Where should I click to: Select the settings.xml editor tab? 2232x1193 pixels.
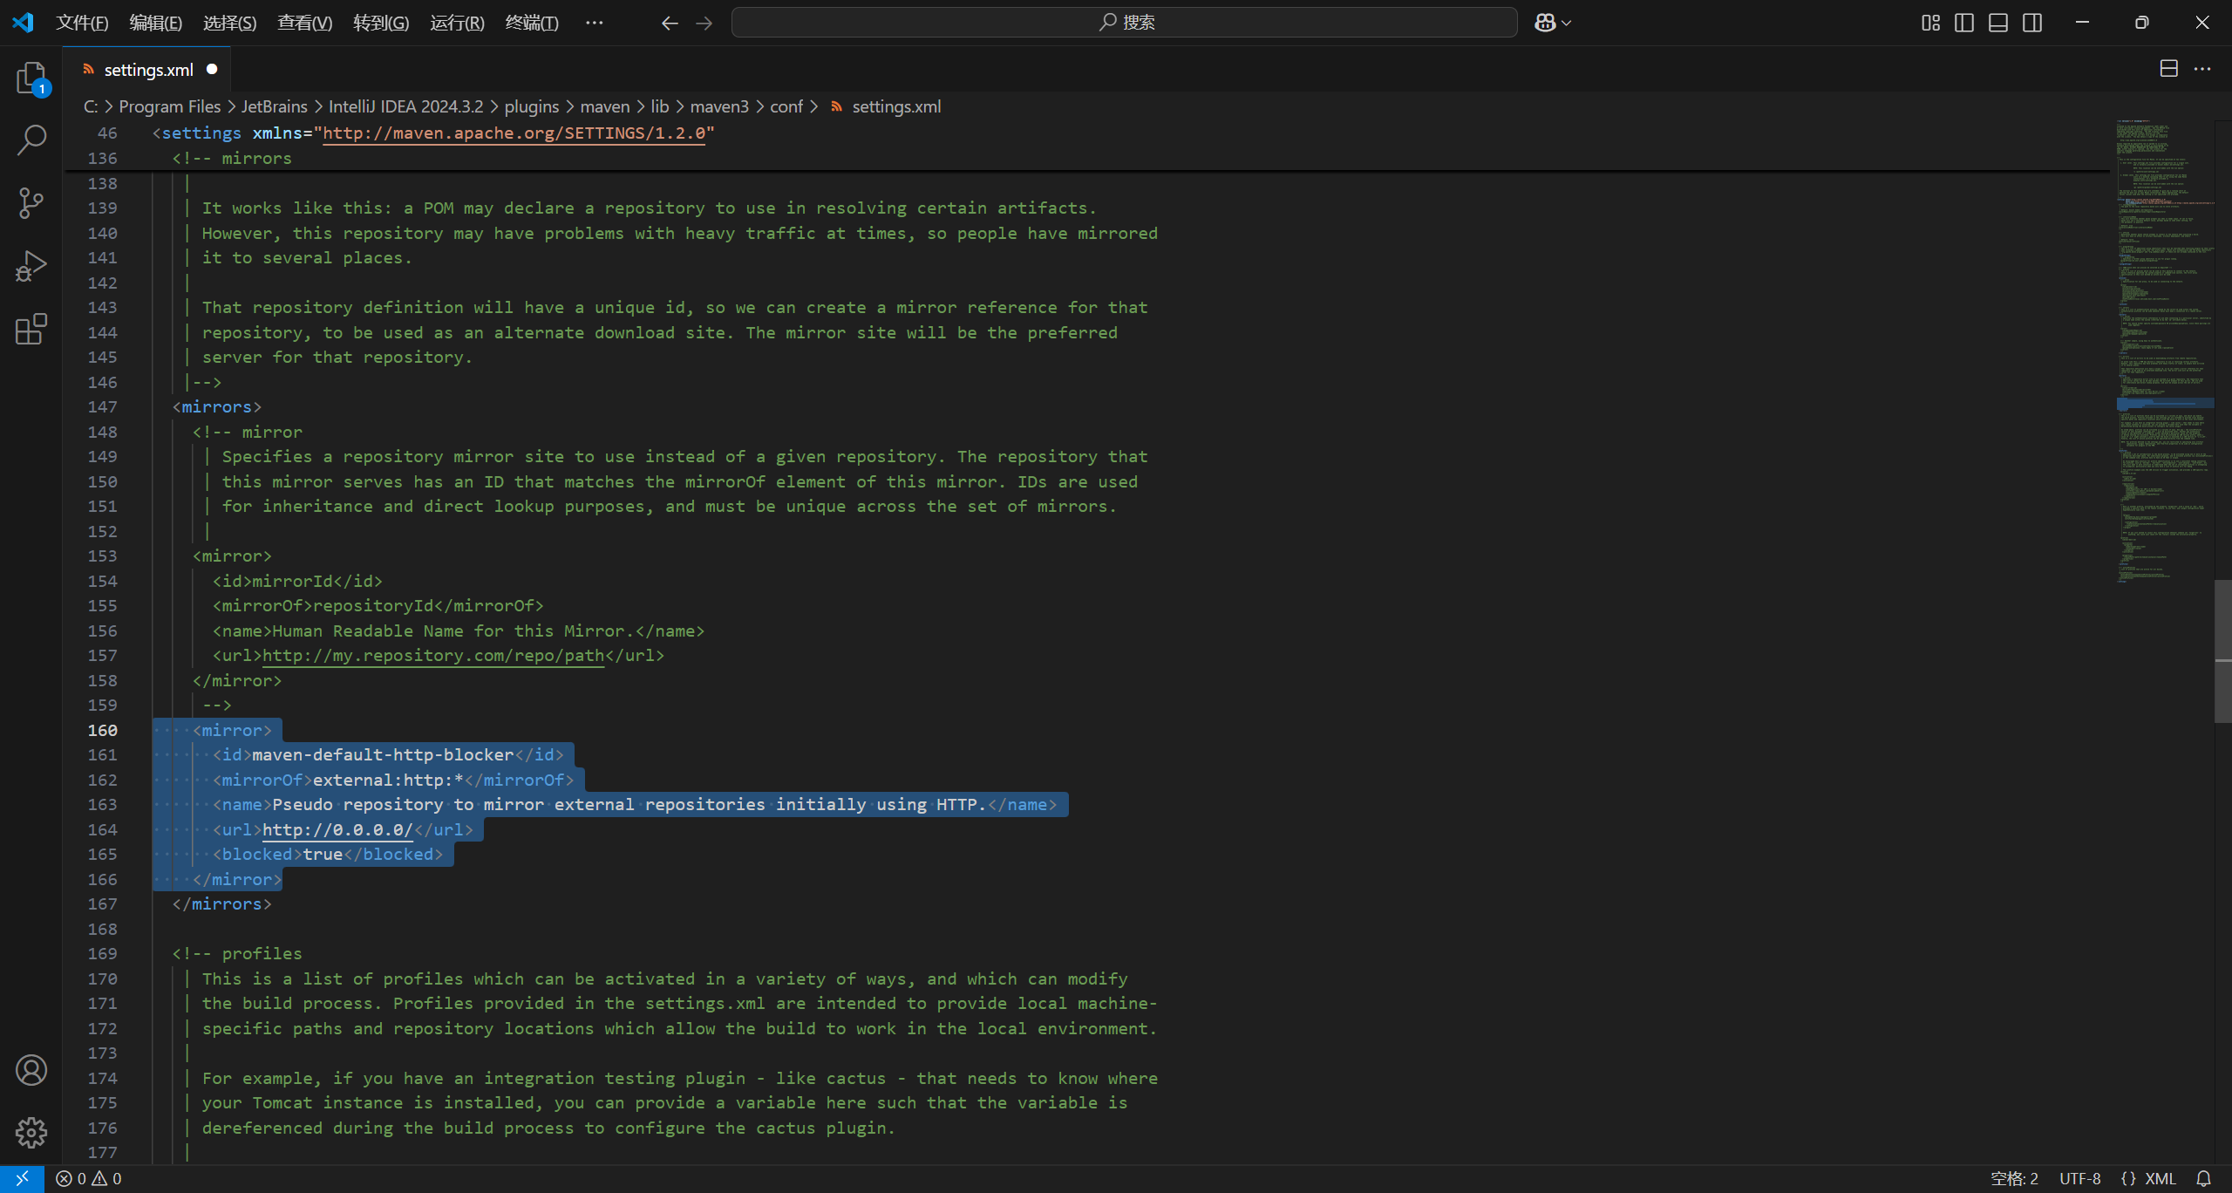click(148, 70)
